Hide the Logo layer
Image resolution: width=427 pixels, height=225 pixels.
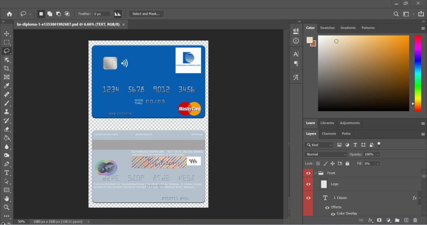[308, 184]
